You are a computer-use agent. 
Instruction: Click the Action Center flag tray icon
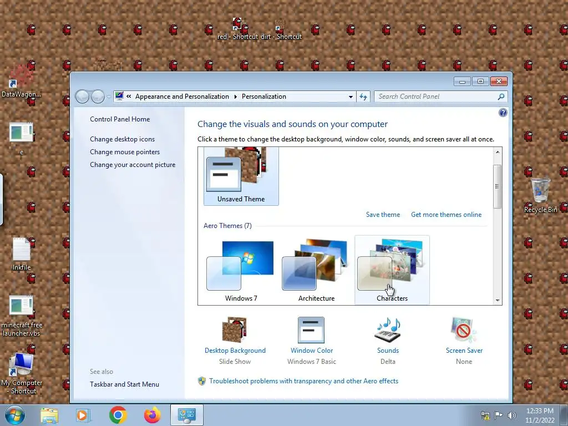[x=499, y=415]
